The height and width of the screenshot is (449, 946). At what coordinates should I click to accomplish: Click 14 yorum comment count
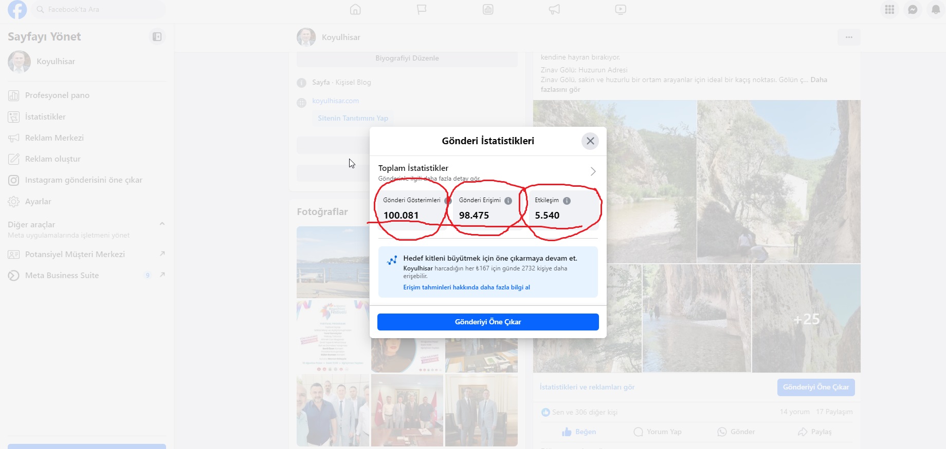coord(794,412)
